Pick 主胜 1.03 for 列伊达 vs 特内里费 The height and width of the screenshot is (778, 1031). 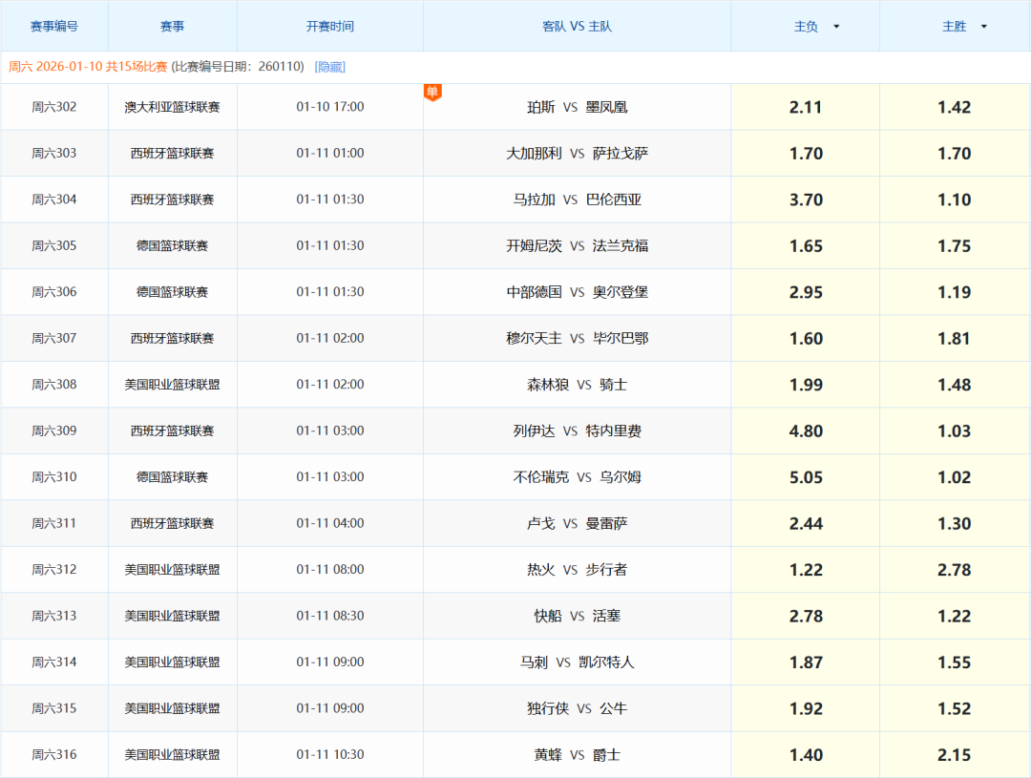point(954,431)
